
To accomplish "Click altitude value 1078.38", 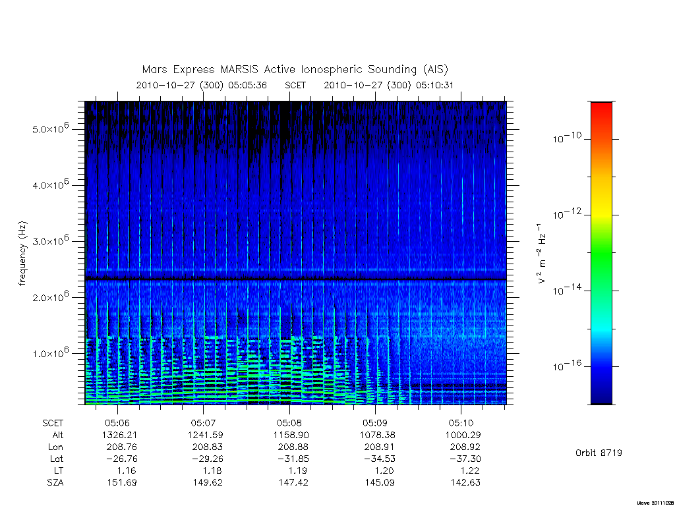I will coord(377,435).
